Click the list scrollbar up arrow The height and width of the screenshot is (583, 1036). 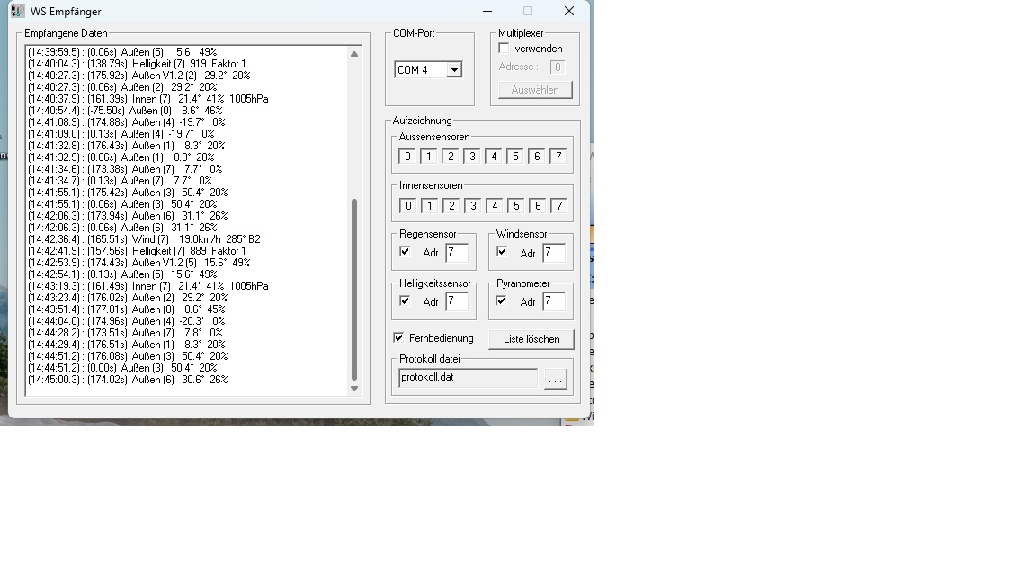(354, 54)
